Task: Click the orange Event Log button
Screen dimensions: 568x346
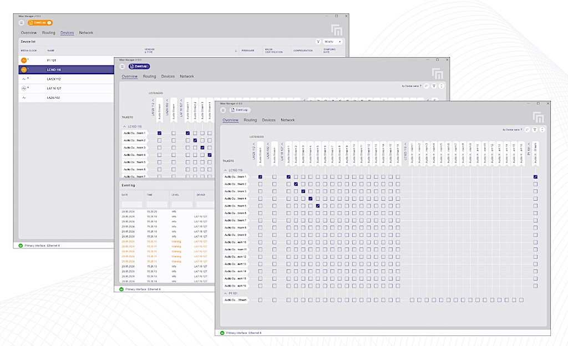Action: tap(40, 23)
